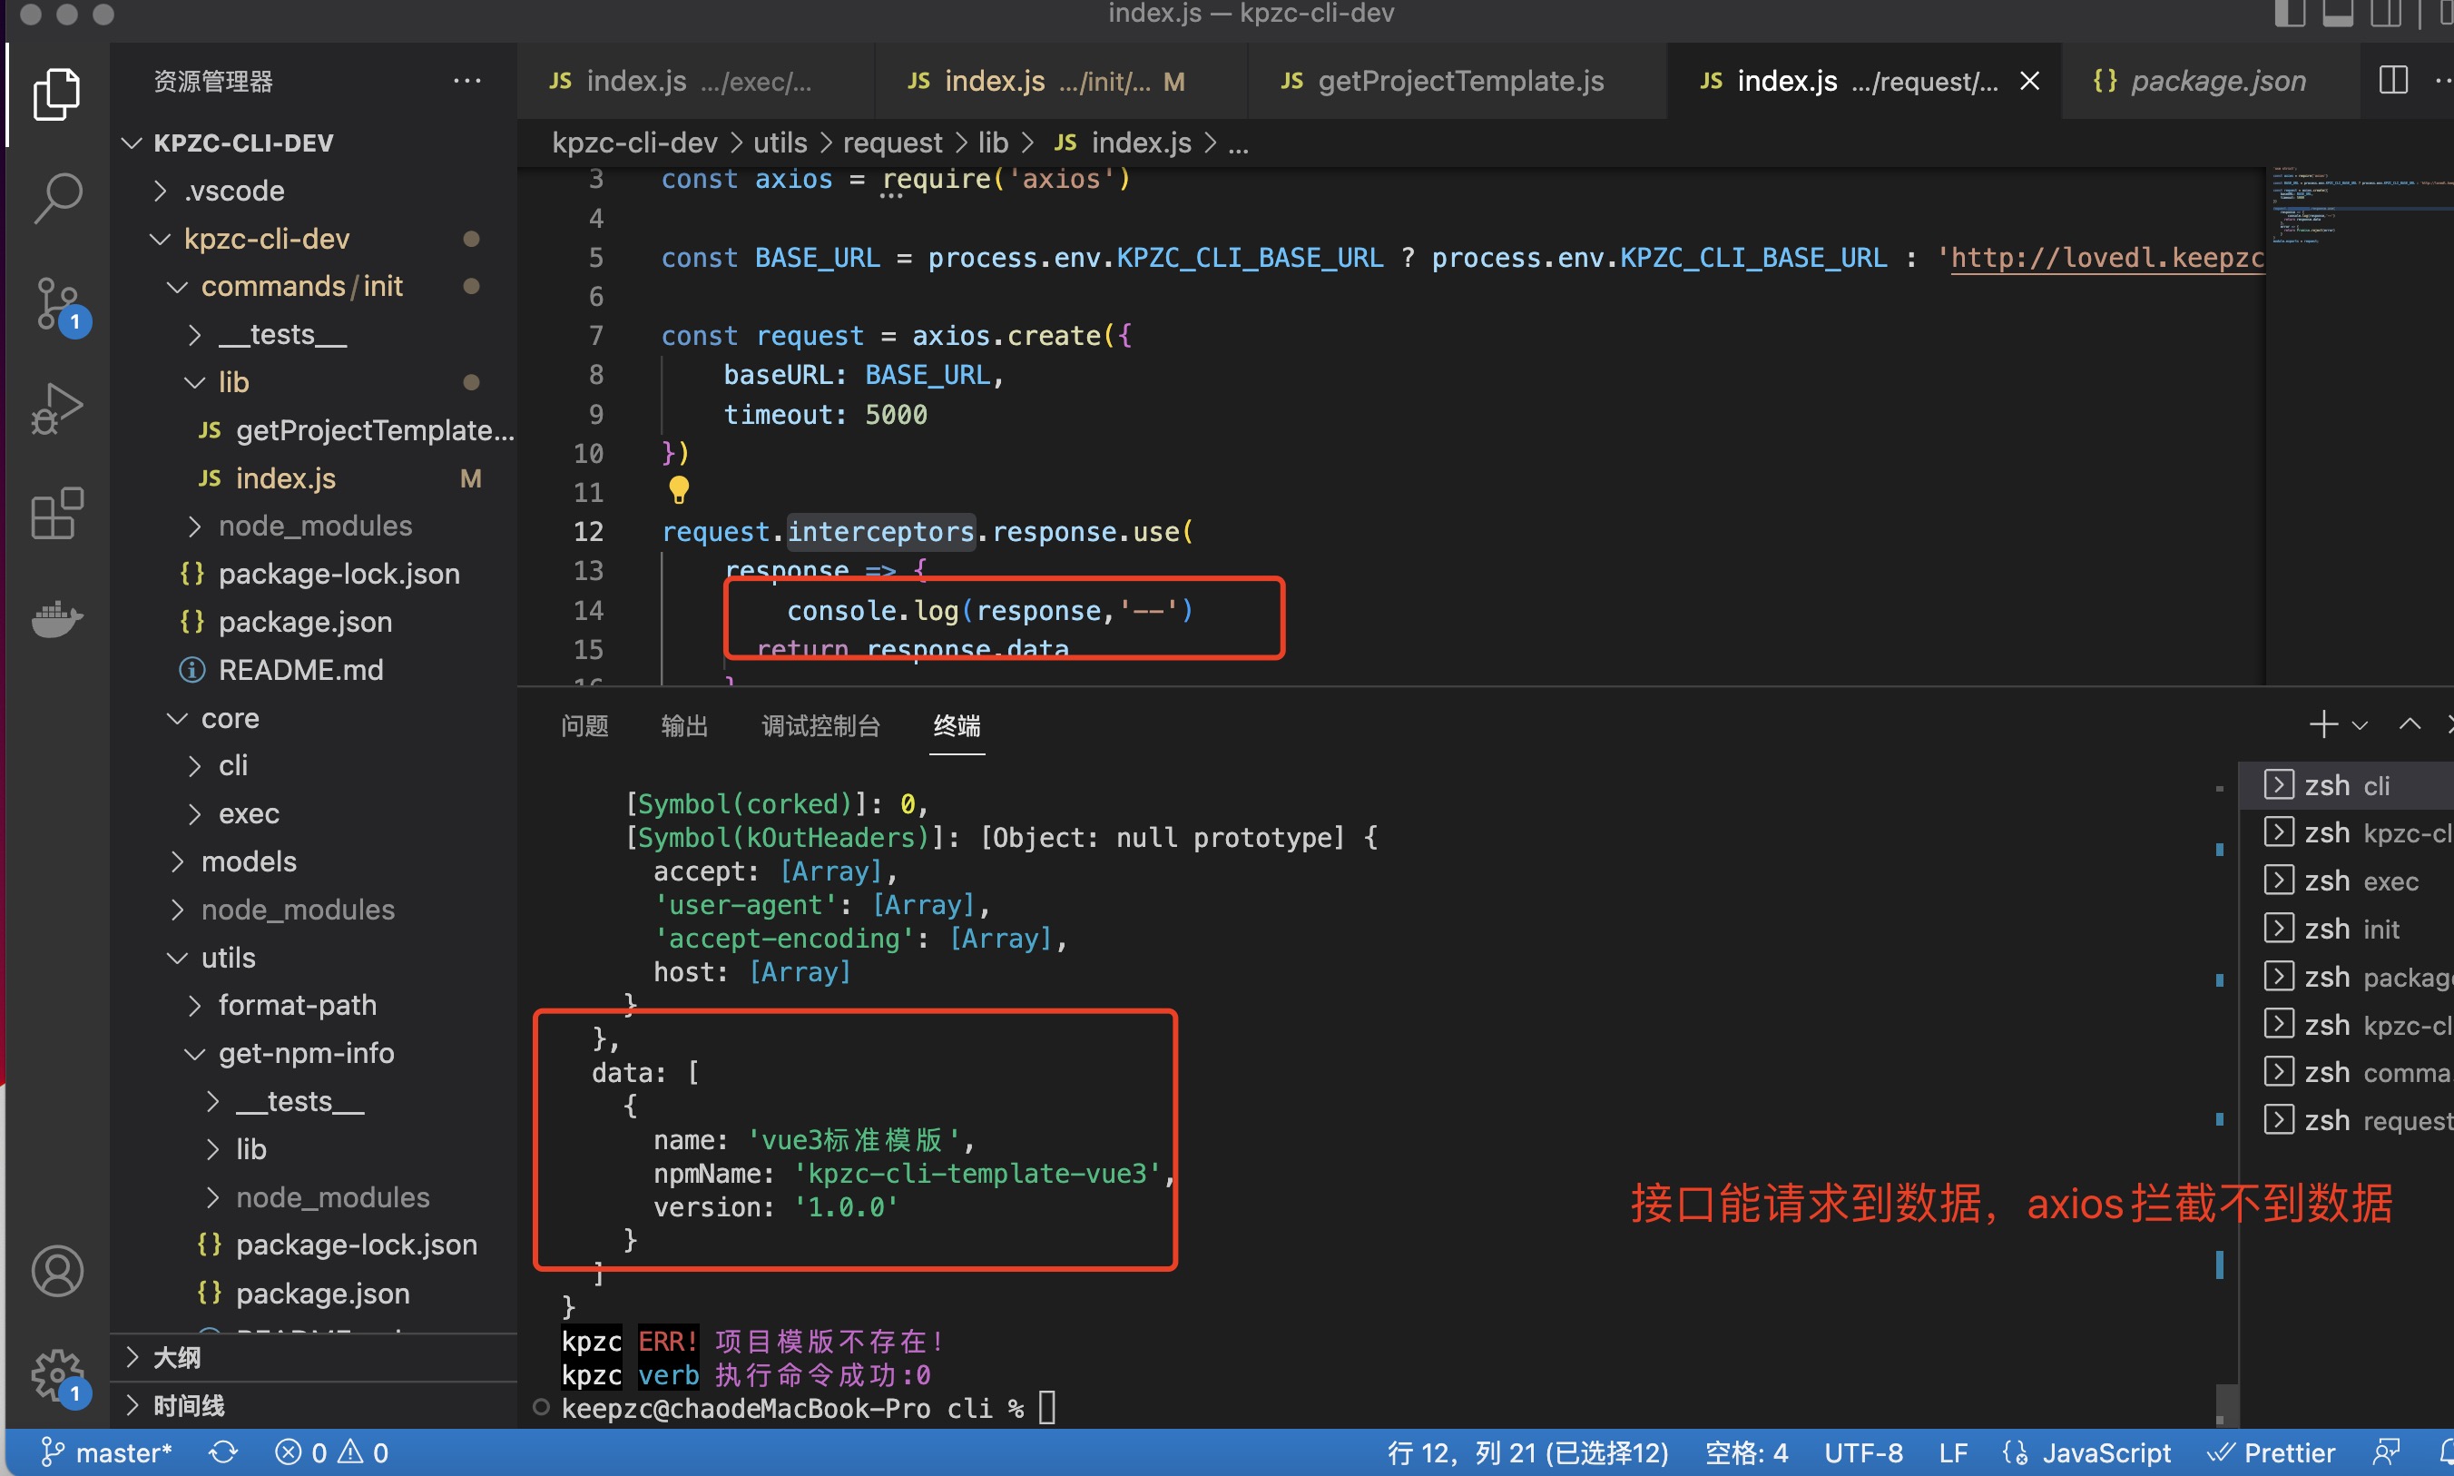Image resolution: width=2454 pixels, height=1476 pixels.
Task: Toggle bottom panel layout icon in title bar
Action: (2337, 13)
